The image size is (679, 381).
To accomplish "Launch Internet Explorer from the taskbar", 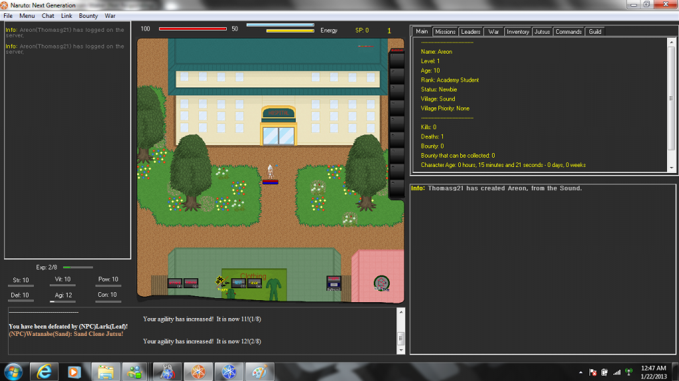I will pos(44,372).
